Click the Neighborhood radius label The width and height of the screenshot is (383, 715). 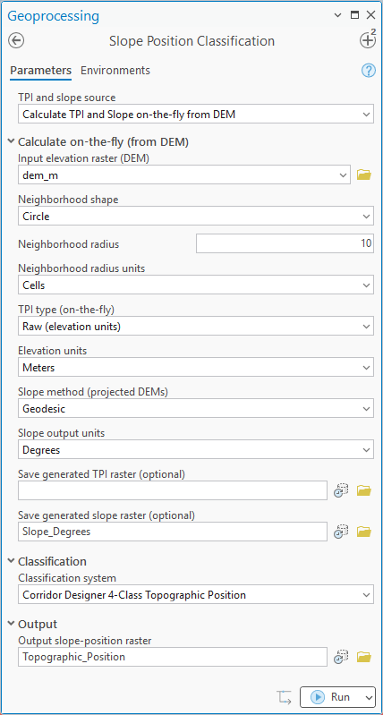pyautogui.click(x=68, y=244)
